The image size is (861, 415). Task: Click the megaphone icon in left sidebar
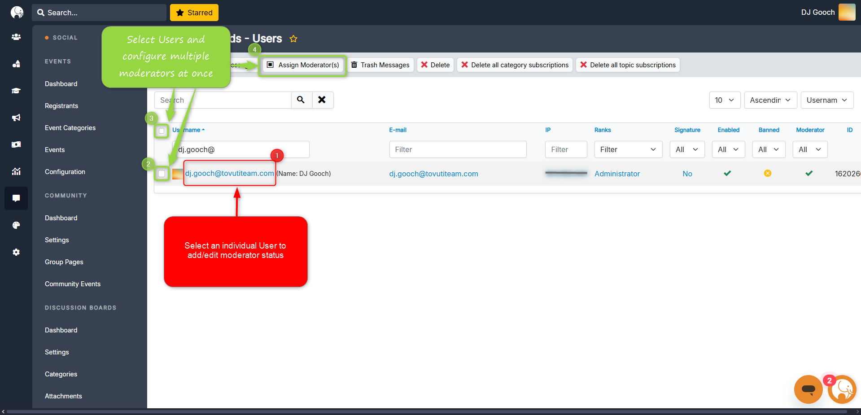tap(16, 118)
